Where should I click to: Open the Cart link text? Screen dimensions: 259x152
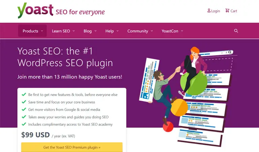pyautogui.click(x=234, y=11)
